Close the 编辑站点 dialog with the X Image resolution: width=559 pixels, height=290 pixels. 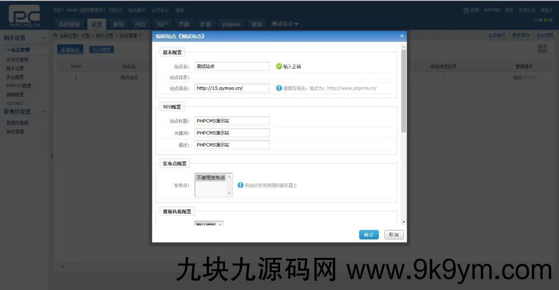coord(402,36)
